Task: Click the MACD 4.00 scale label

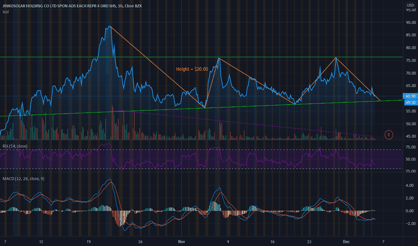Action: tap(409, 186)
